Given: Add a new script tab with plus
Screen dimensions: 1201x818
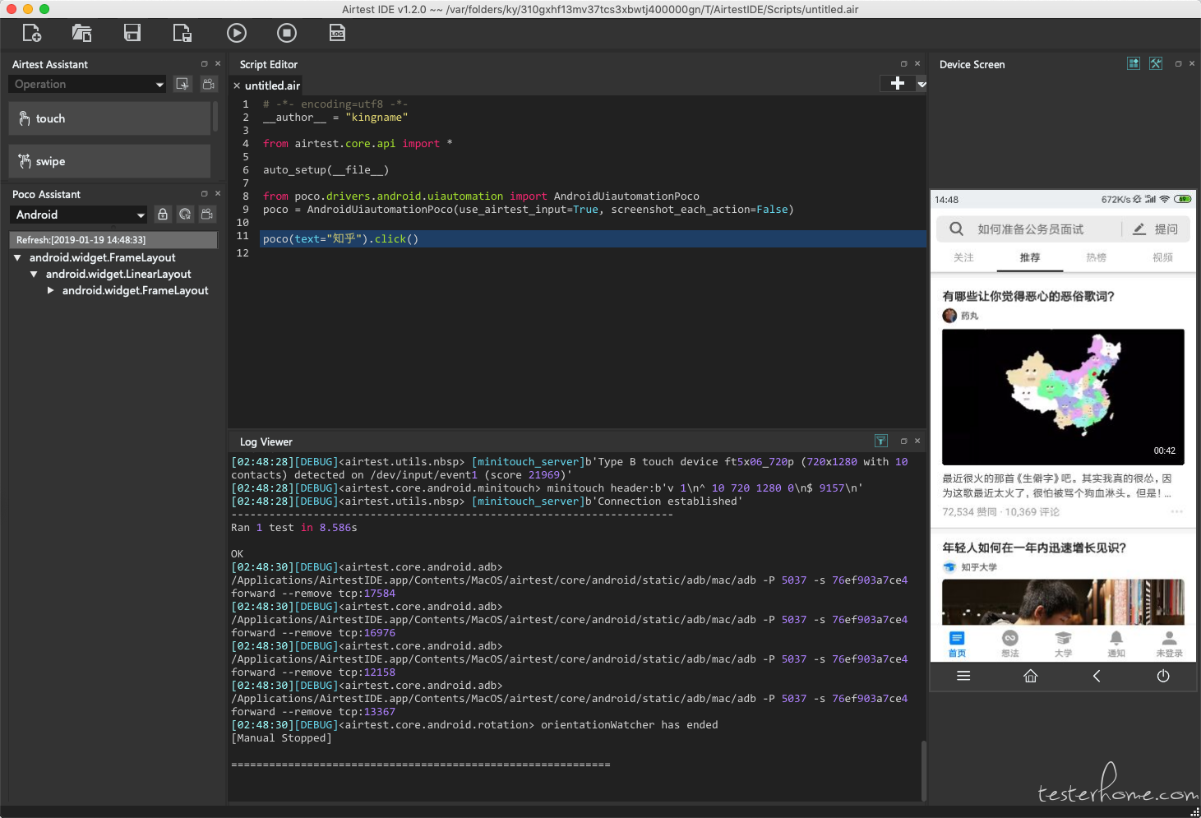Looking at the screenshot, I should (x=898, y=83).
